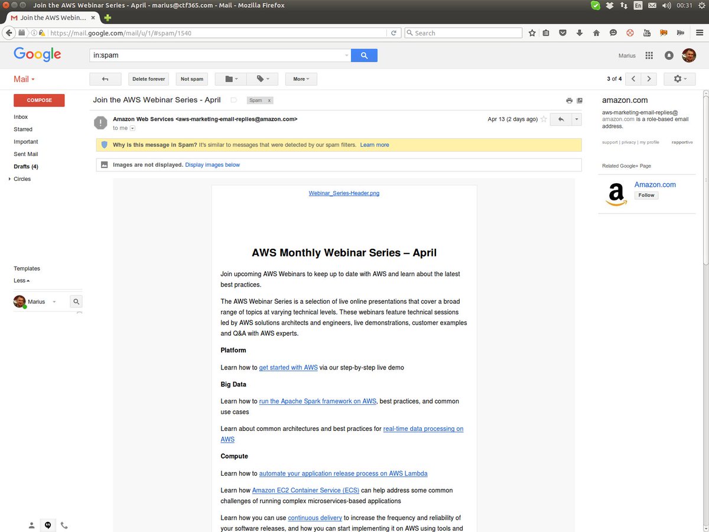Click the Not spam button
This screenshot has width=709, height=532.
[x=192, y=79]
